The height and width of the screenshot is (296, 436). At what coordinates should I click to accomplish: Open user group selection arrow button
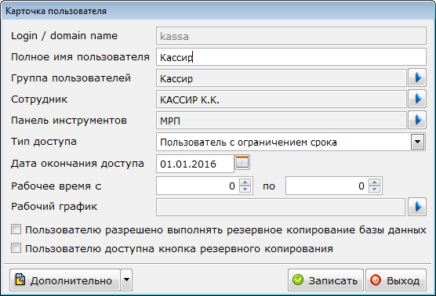point(417,78)
